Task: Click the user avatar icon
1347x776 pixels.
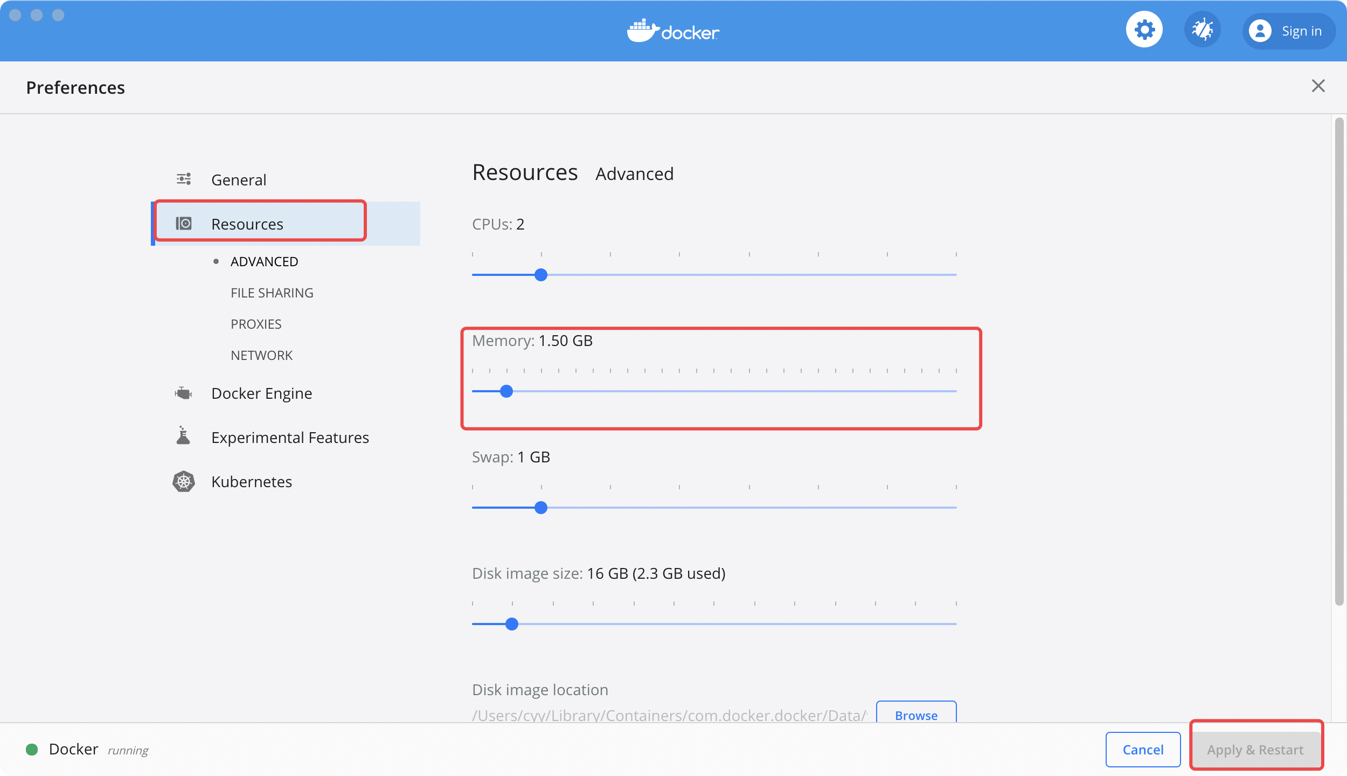Action: tap(1260, 31)
